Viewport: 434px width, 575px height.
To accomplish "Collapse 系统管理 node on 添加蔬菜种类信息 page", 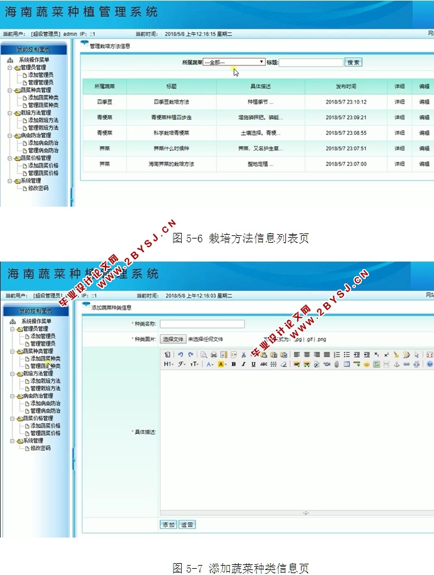I will click(12, 441).
